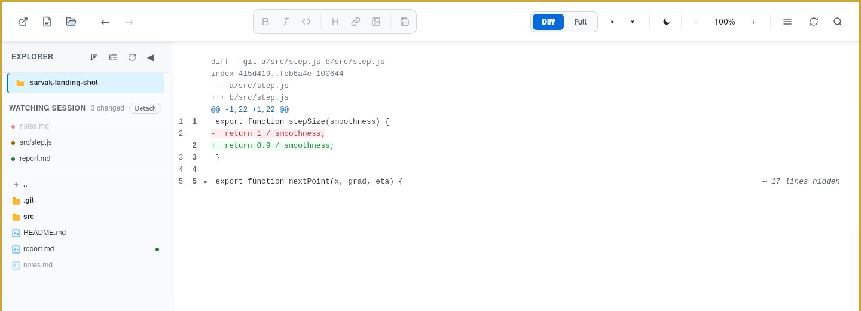Insert a heading

335,22
